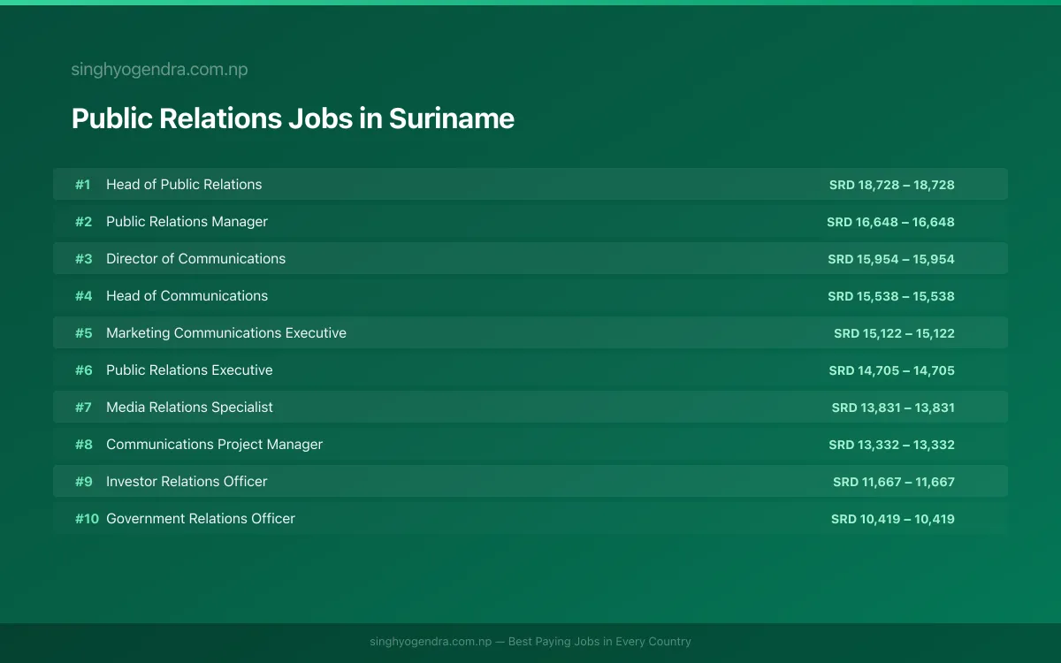The width and height of the screenshot is (1061, 663).
Task: Click salary 'SRD 18,728 – 18,728'
Action: 892,185
